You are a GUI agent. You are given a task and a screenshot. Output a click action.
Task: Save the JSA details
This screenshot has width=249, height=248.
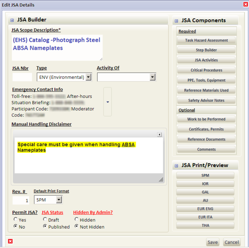(213, 242)
